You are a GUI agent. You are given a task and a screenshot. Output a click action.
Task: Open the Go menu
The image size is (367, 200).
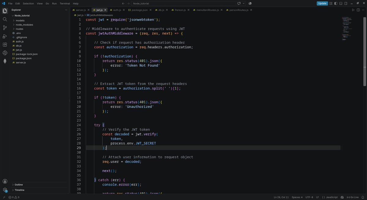coord(47,3)
